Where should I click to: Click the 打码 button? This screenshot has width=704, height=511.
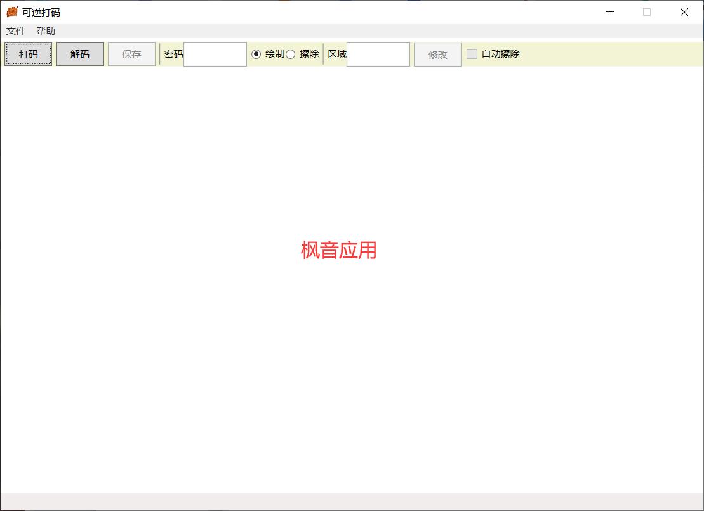[x=29, y=55]
